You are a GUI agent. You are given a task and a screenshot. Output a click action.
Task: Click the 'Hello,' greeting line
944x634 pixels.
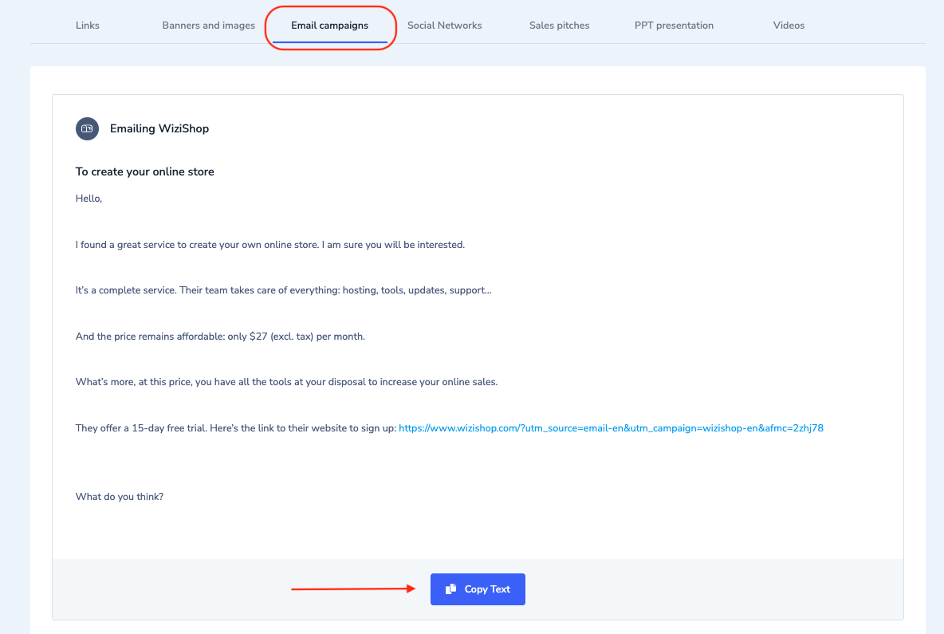coord(88,198)
